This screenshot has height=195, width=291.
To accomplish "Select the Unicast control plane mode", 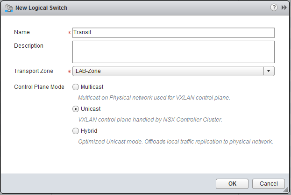I will pos(76,109).
